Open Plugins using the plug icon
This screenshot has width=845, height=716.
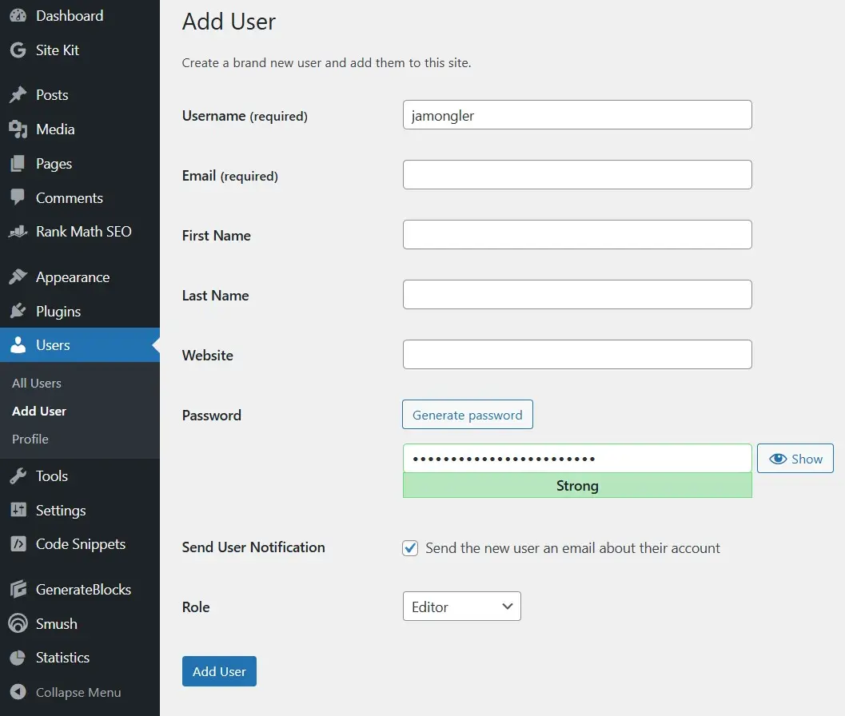coord(18,312)
